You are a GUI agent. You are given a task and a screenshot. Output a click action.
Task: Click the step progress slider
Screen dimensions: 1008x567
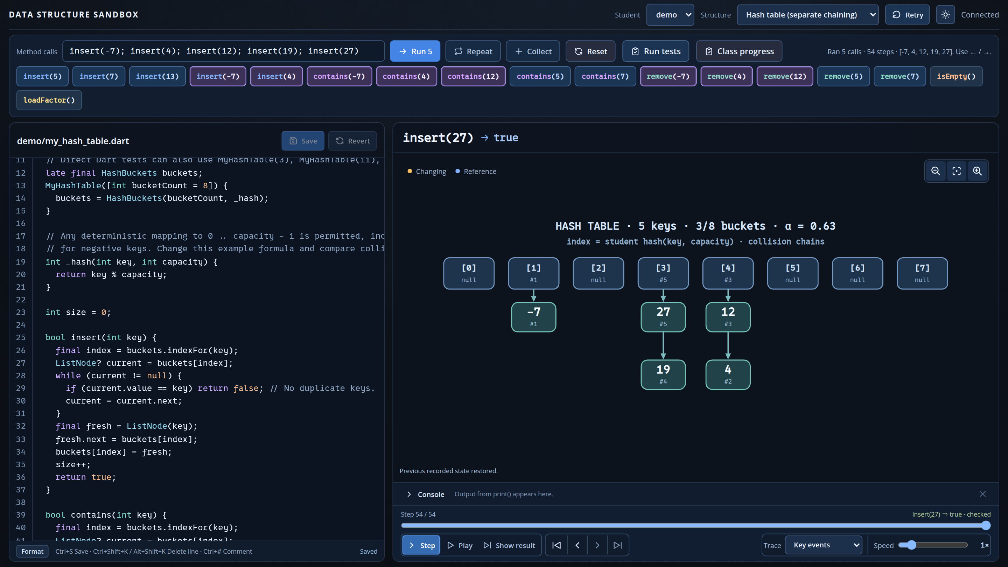click(x=695, y=525)
